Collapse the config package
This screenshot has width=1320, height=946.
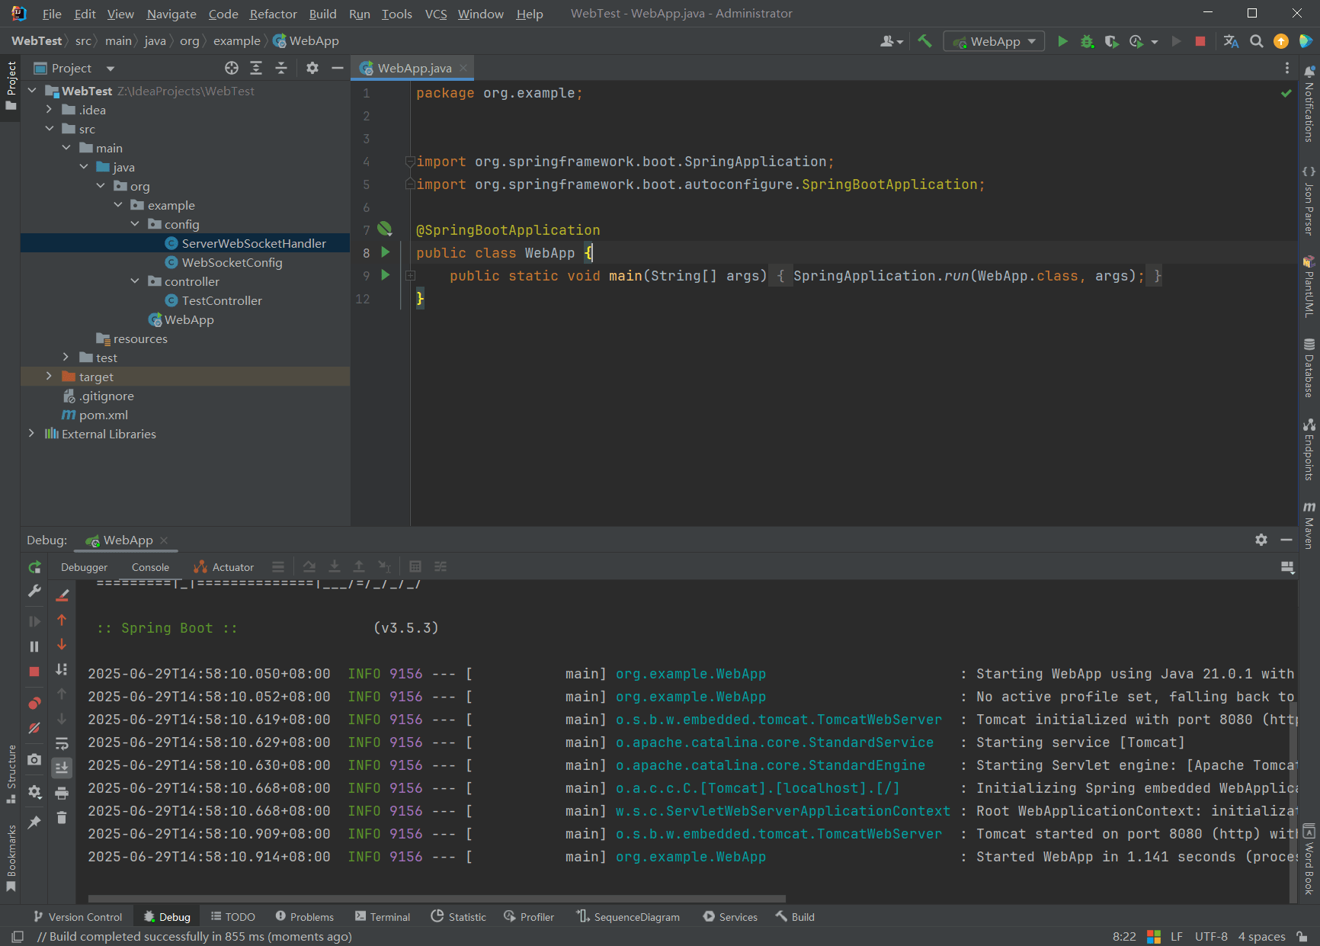pos(135,224)
